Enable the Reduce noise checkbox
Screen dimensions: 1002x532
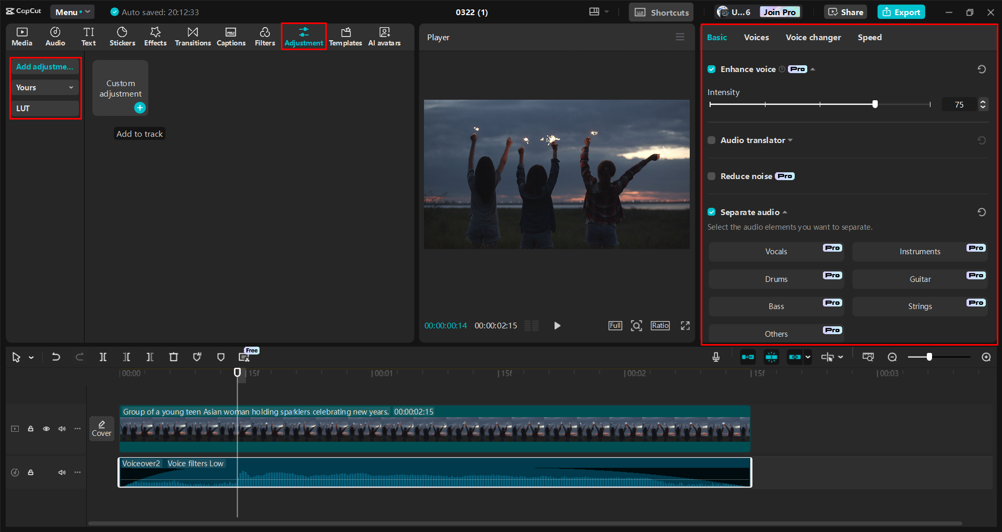pyautogui.click(x=711, y=176)
